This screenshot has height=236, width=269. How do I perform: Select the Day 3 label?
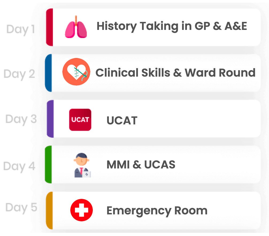21,119
